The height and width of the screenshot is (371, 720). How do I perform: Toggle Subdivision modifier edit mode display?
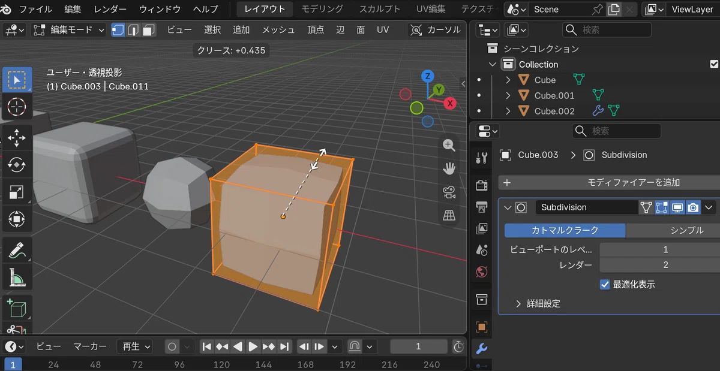pos(662,207)
